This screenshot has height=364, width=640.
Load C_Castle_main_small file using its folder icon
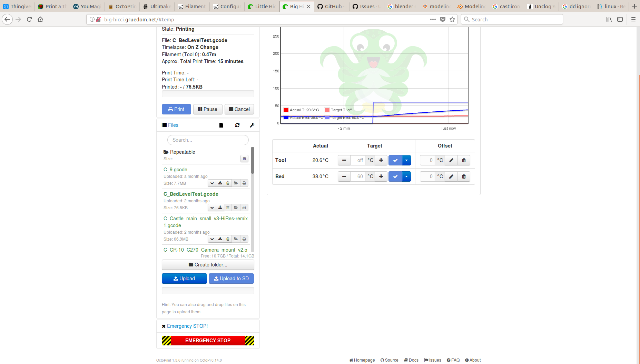pyautogui.click(x=236, y=239)
